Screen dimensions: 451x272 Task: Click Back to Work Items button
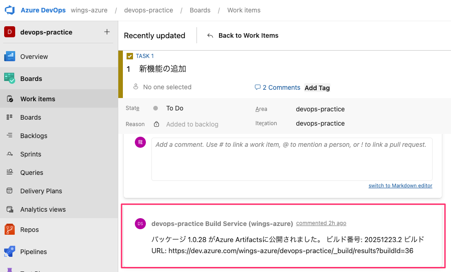point(243,35)
